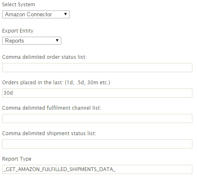This screenshot has width=197, height=179.
Task: Click the Report Type label
Action: [x=17, y=159]
